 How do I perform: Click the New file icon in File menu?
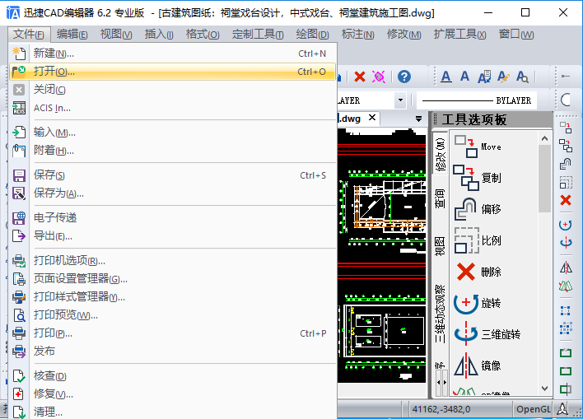[x=19, y=54]
